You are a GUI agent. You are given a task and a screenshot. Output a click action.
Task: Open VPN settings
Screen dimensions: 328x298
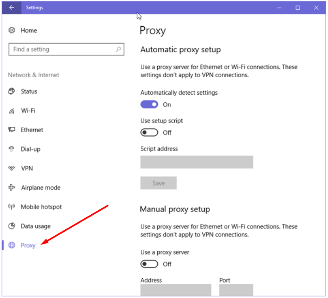pyautogui.click(x=27, y=168)
